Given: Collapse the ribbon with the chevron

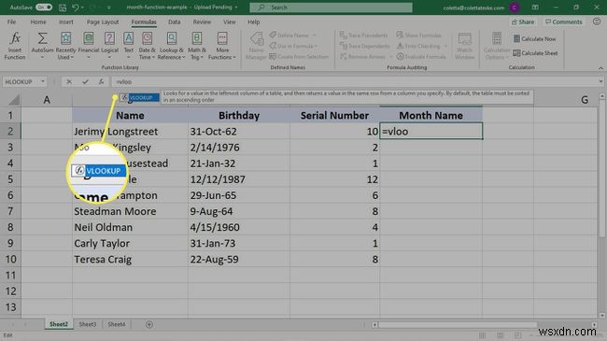Looking at the screenshot, I should point(600,68).
